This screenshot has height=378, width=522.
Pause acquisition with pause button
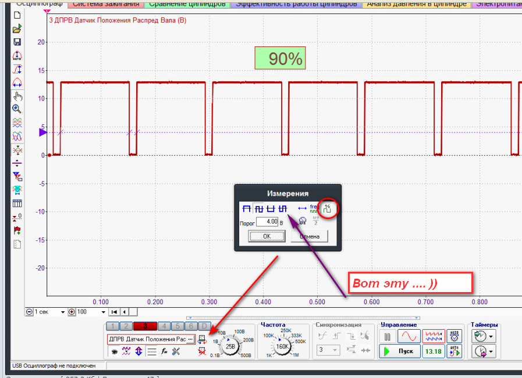click(x=388, y=337)
